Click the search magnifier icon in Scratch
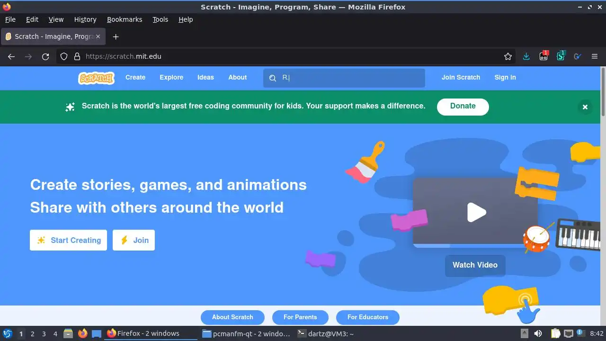The width and height of the screenshot is (606, 341). click(x=273, y=78)
